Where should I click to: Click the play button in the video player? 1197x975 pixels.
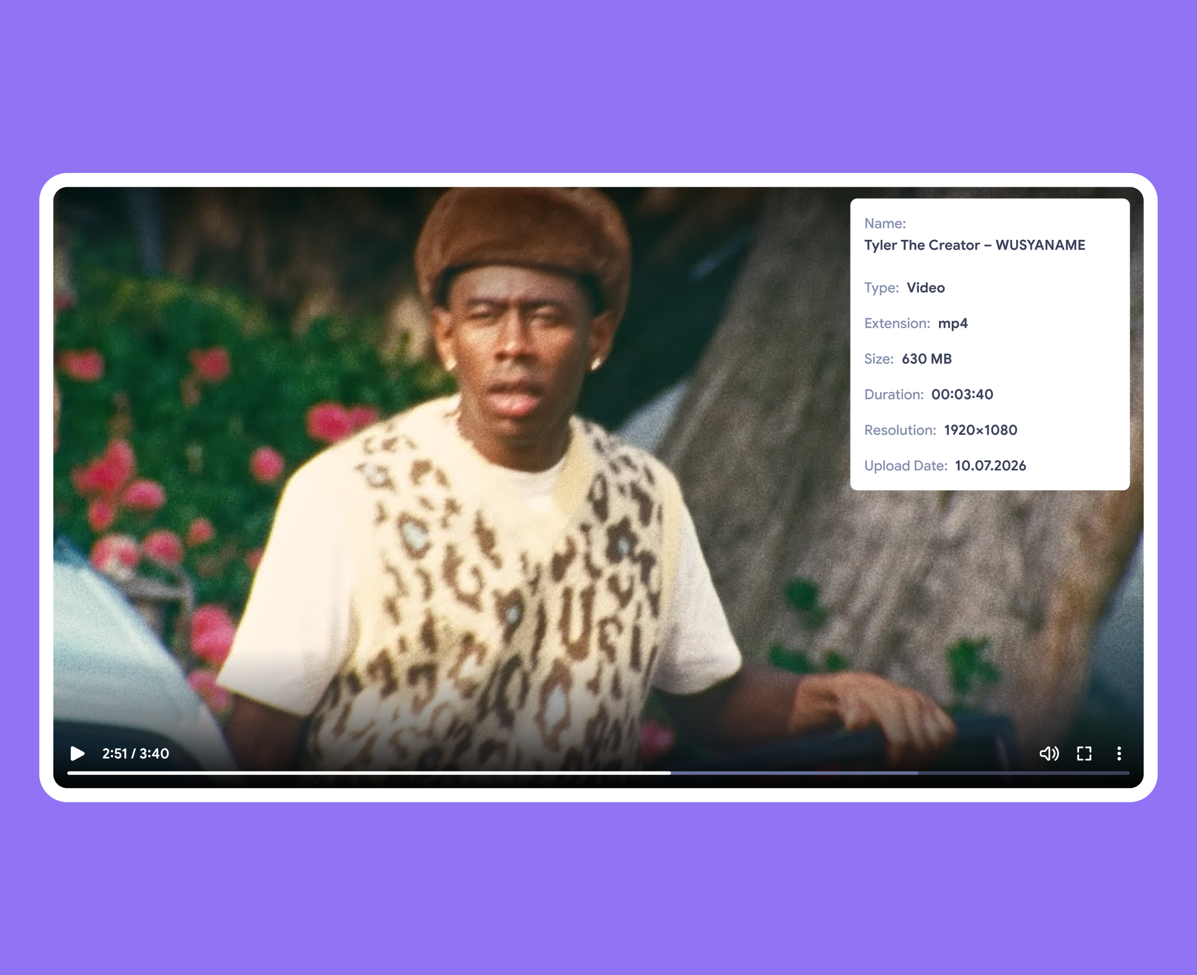click(x=78, y=753)
